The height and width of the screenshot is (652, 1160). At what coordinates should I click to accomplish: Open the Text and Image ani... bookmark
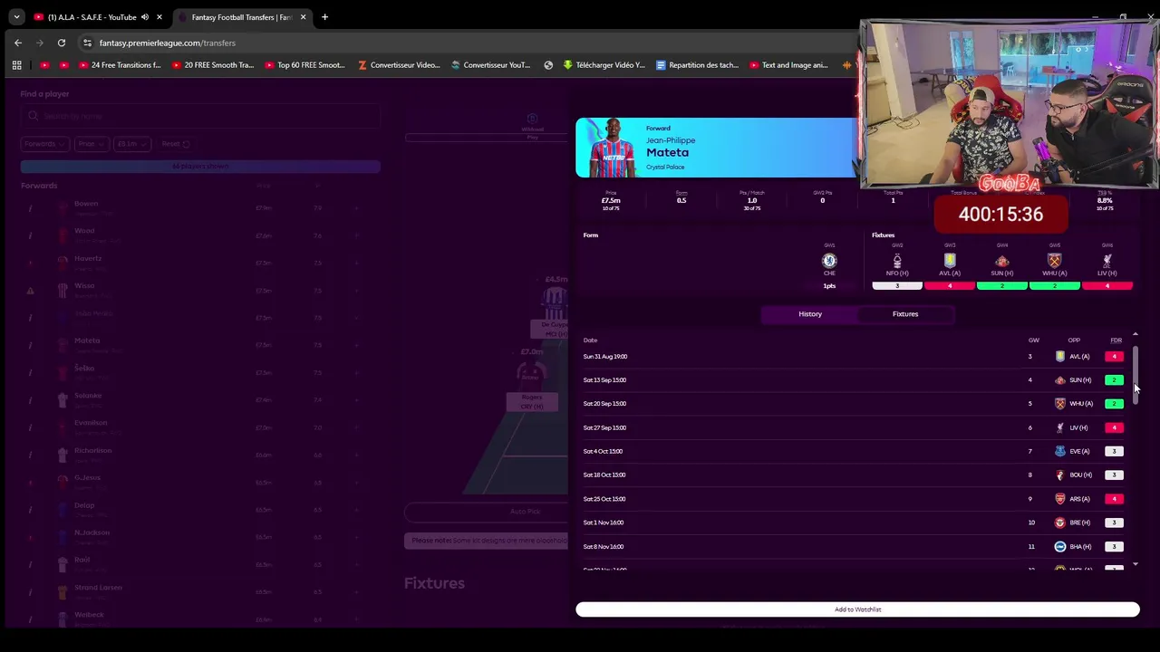point(788,65)
